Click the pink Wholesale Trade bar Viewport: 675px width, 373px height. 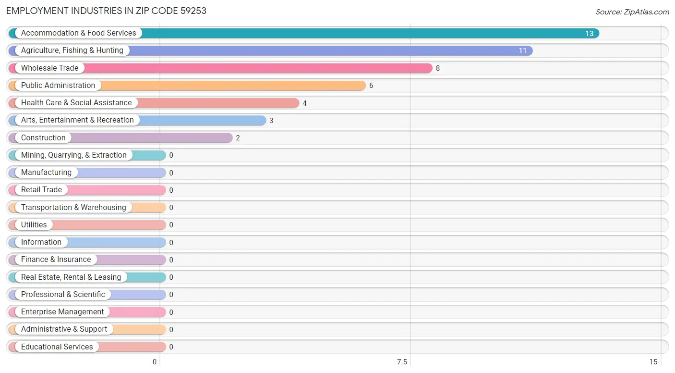[220, 68]
